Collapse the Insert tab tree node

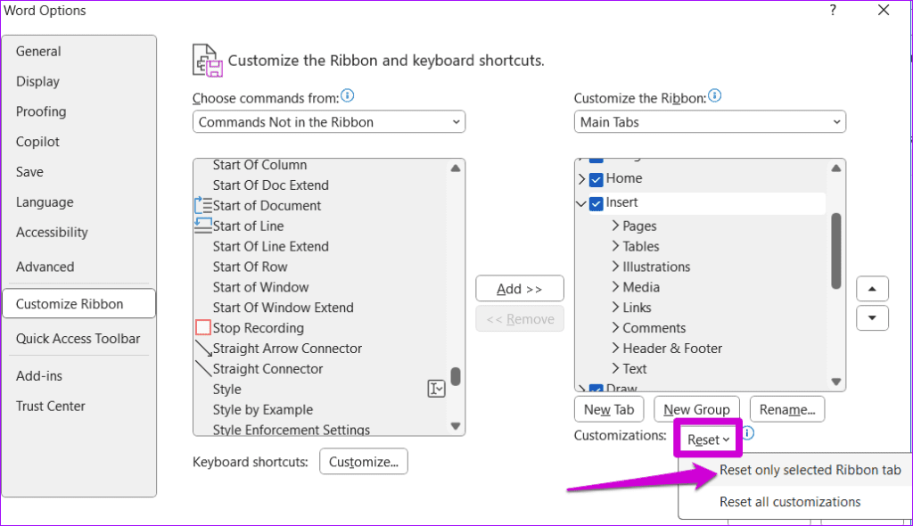[x=581, y=203]
